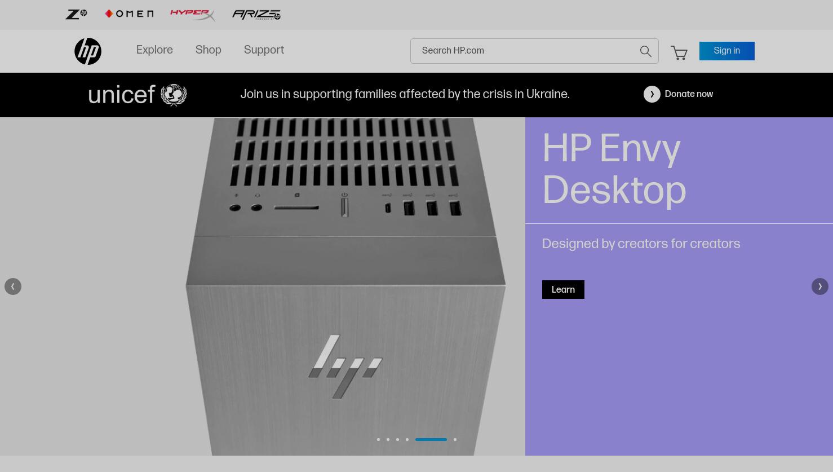Image resolution: width=833 pixels, height=472 pixels.
Task: Follow the Donate now link
Action: [689, 94]
